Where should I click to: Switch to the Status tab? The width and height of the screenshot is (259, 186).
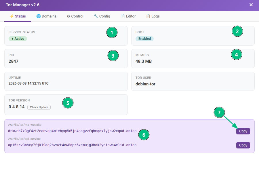tap(18, 16)
